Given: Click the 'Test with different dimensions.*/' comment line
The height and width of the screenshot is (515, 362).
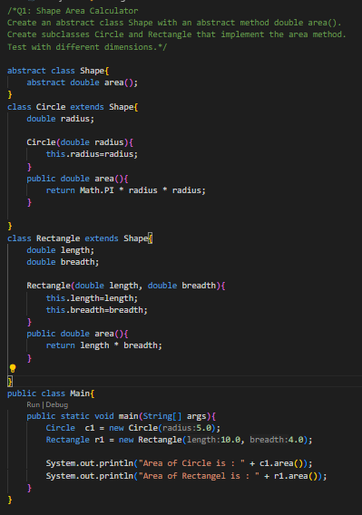Looking at the screenshot, I should coord(87,47).
